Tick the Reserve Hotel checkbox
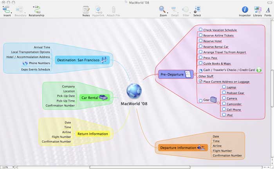 [200, 41]
